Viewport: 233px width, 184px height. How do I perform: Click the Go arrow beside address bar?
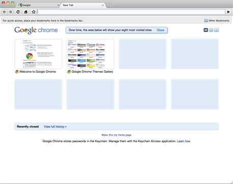(228, 12)
